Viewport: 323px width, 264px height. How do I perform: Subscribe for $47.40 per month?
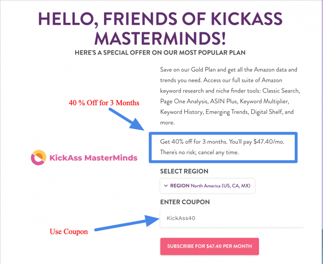click(209, 246)
